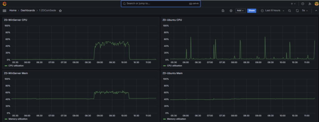Open the ZD-Ubuntu CPU panel title
The width and height of the screenshot is (319, 122).
click(x=172, y=20)
